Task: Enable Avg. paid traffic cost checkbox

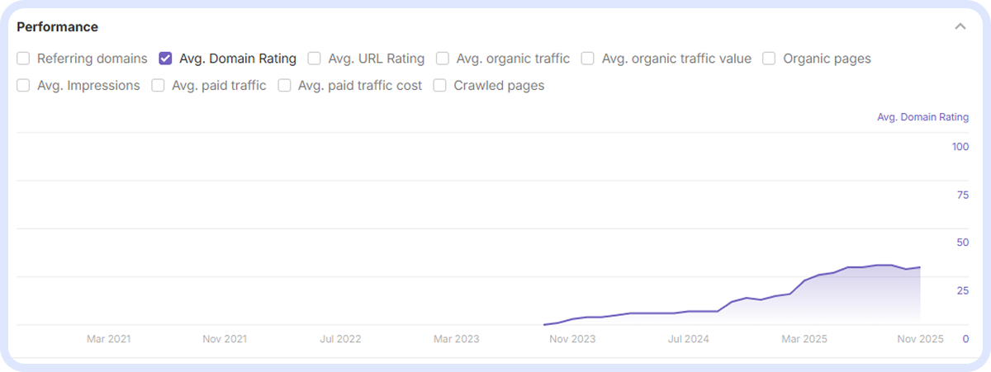Action: click(284, 85)
